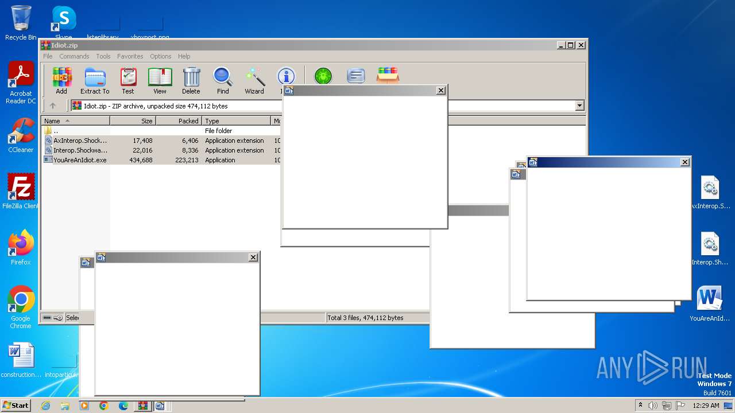Viewport: 735px width, 413px height.
Task: Go up one folder level arrow
Action: click(x=53, y=106)
